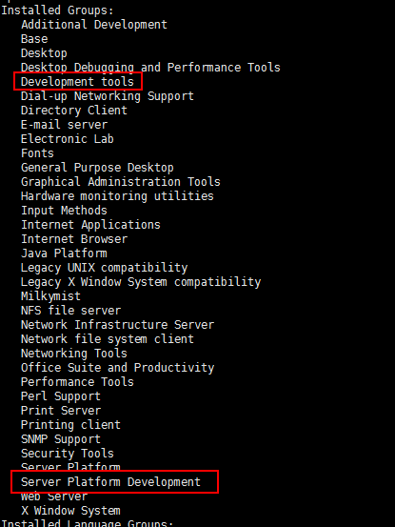
Task: Click 'Server Platform Development' entry
Action: [x=110, y=482]
